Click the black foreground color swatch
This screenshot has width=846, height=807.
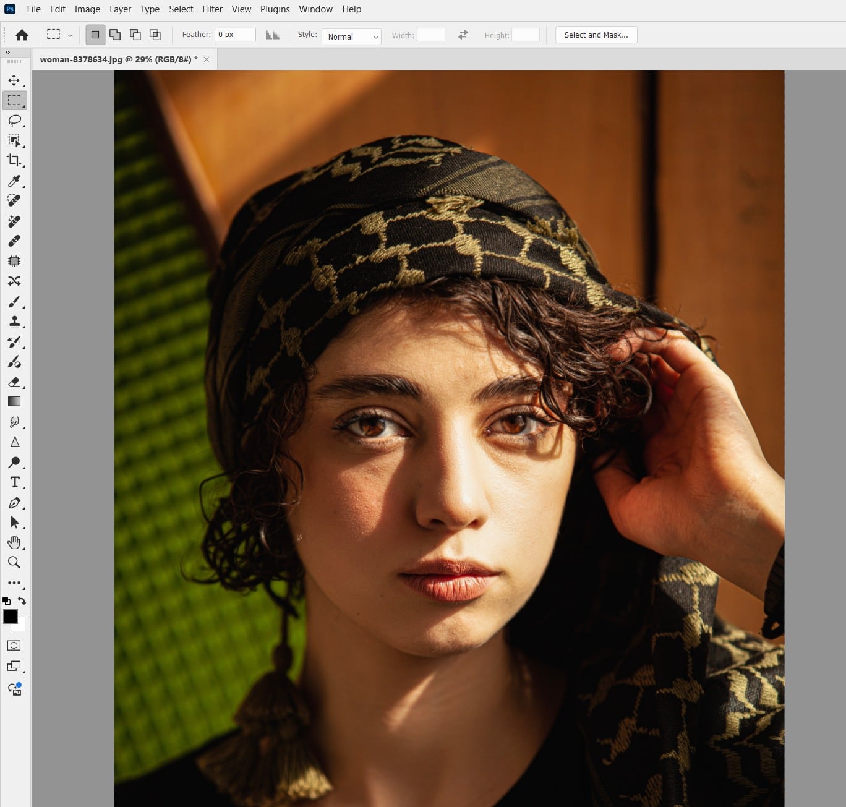tap(11, 617)
